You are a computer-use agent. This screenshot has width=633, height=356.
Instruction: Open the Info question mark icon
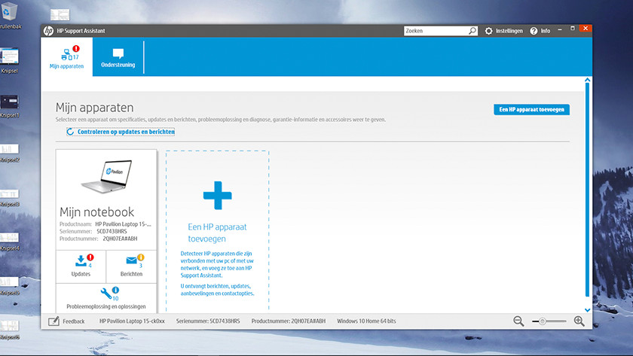coord(534,31)
